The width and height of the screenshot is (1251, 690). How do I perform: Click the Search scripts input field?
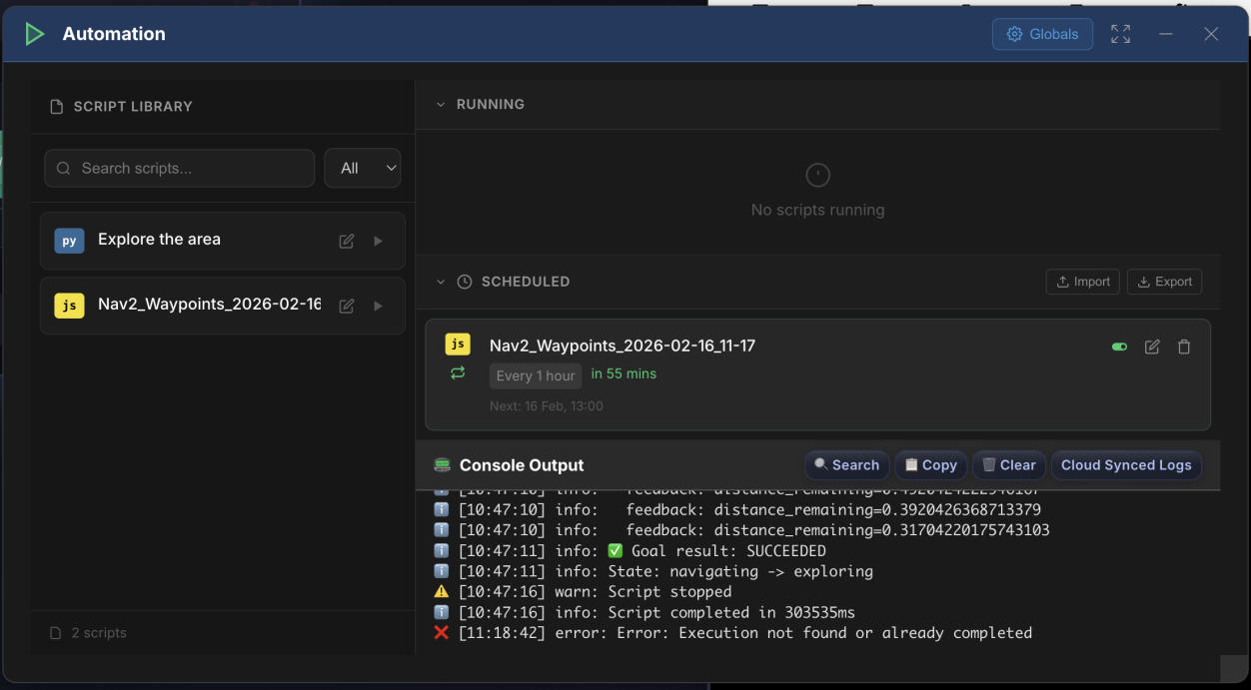coord(179,168)
